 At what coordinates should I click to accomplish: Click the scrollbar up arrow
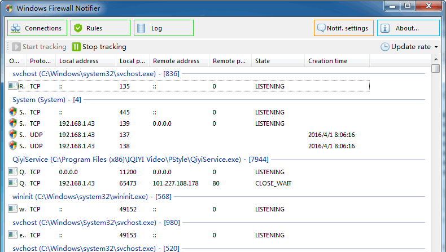coord(435,59)
